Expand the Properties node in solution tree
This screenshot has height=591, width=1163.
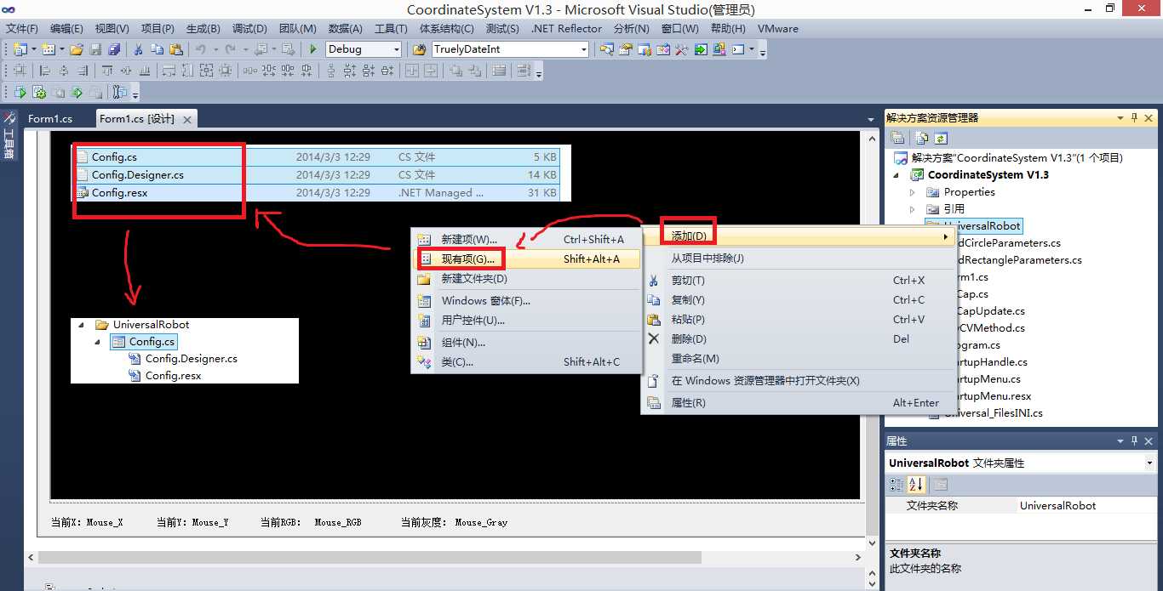click(x=912, y=192)
